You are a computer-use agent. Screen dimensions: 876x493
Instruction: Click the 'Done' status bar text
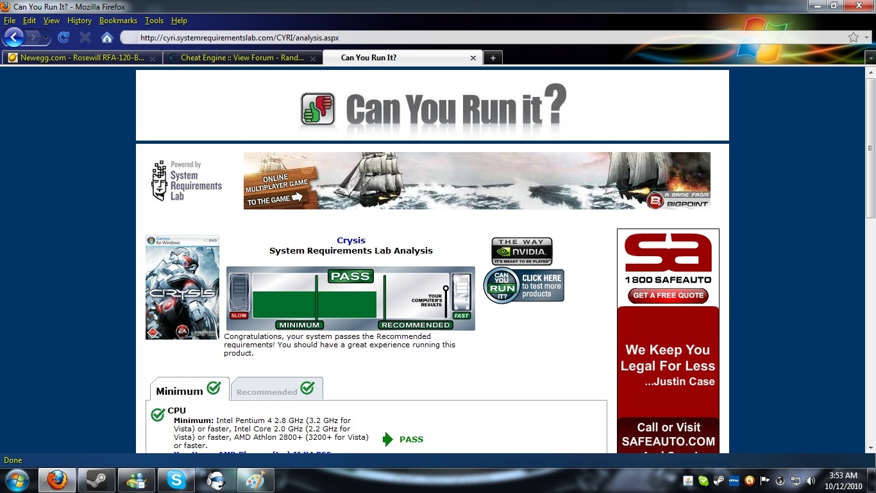pyautogui.click(x=13, y=460)
